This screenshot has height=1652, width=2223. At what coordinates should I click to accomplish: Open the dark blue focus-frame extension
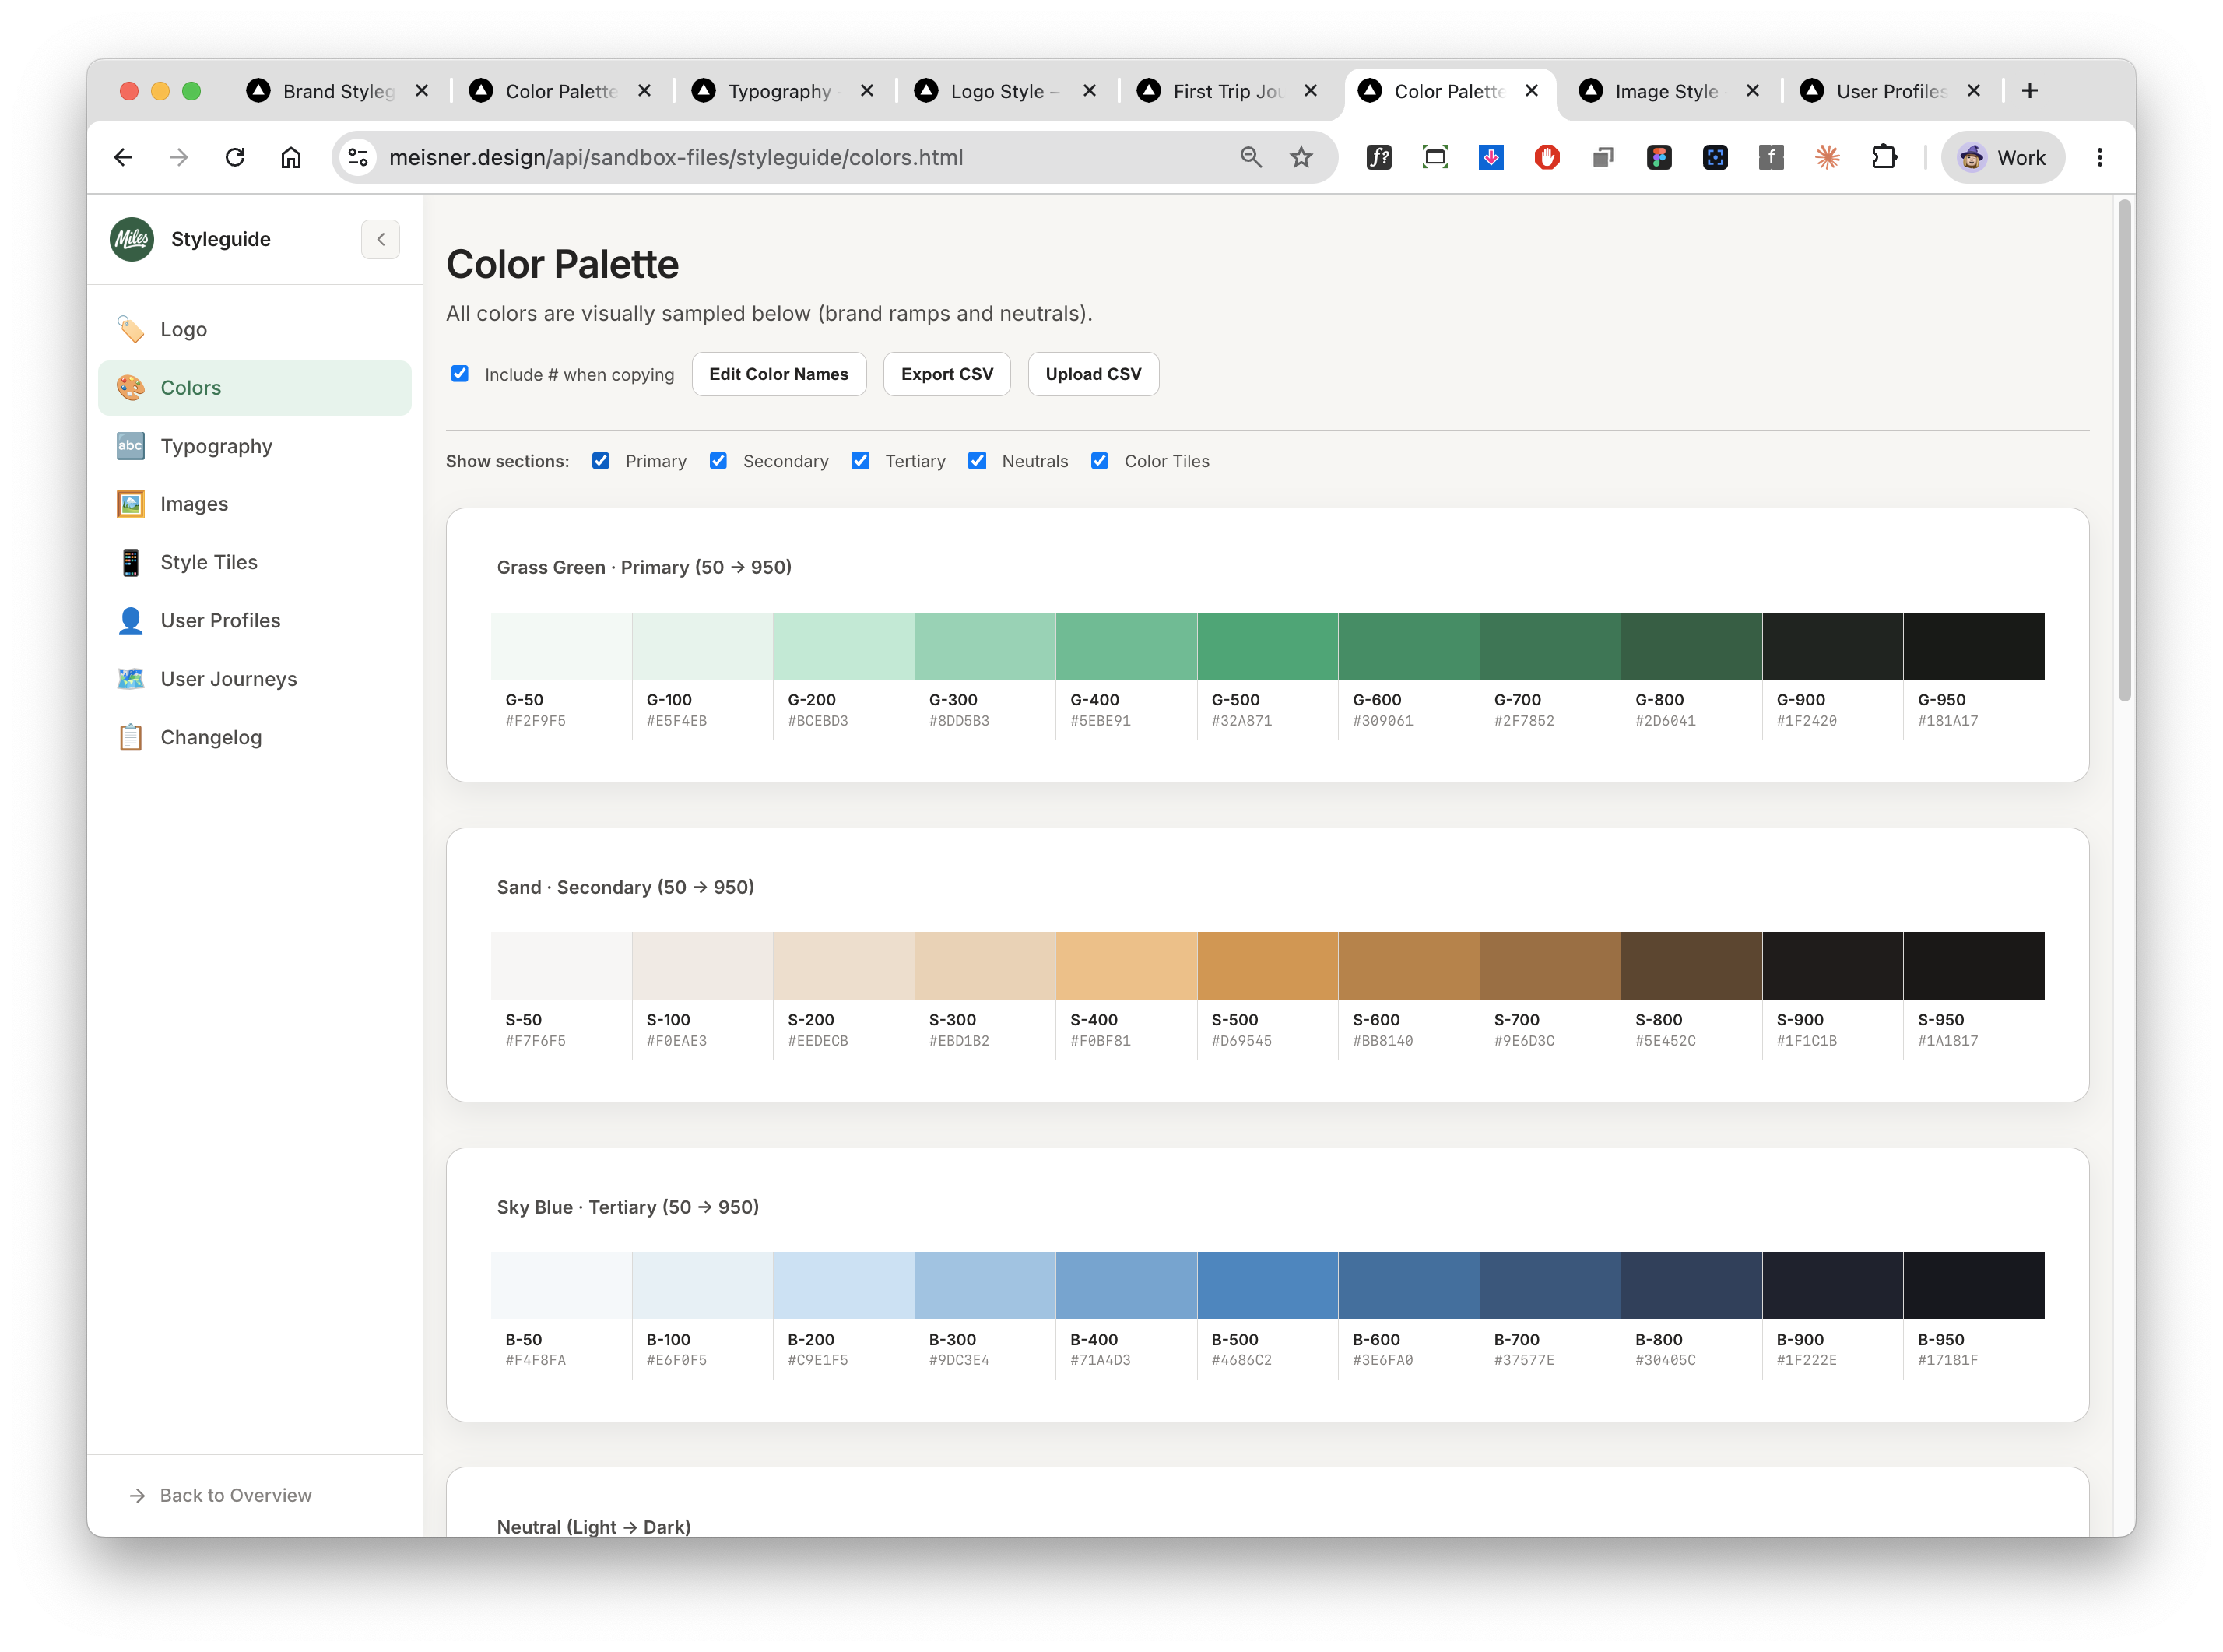tap(1714, 157)
